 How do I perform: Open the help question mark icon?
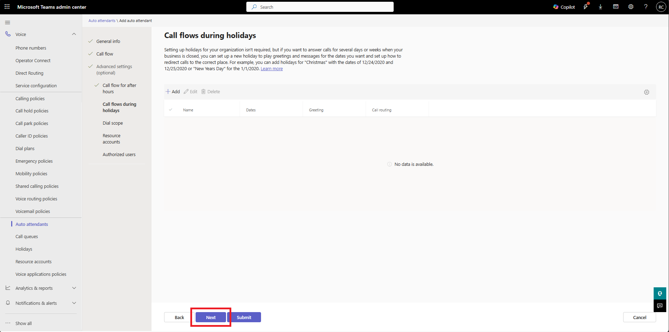646,7
